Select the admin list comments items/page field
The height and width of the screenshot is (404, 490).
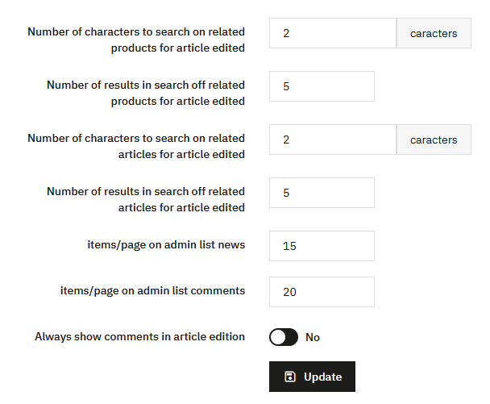(322, 292)
